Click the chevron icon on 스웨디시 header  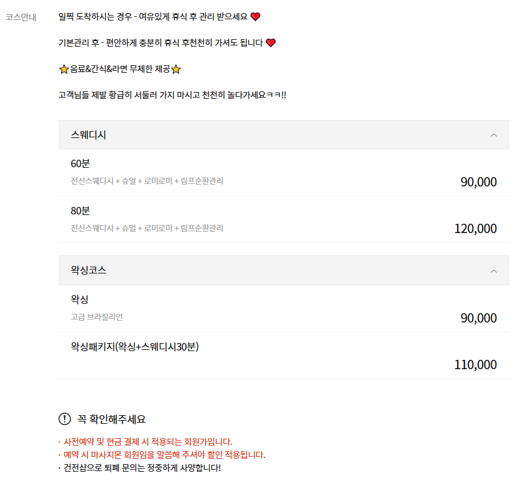(494, 134)
